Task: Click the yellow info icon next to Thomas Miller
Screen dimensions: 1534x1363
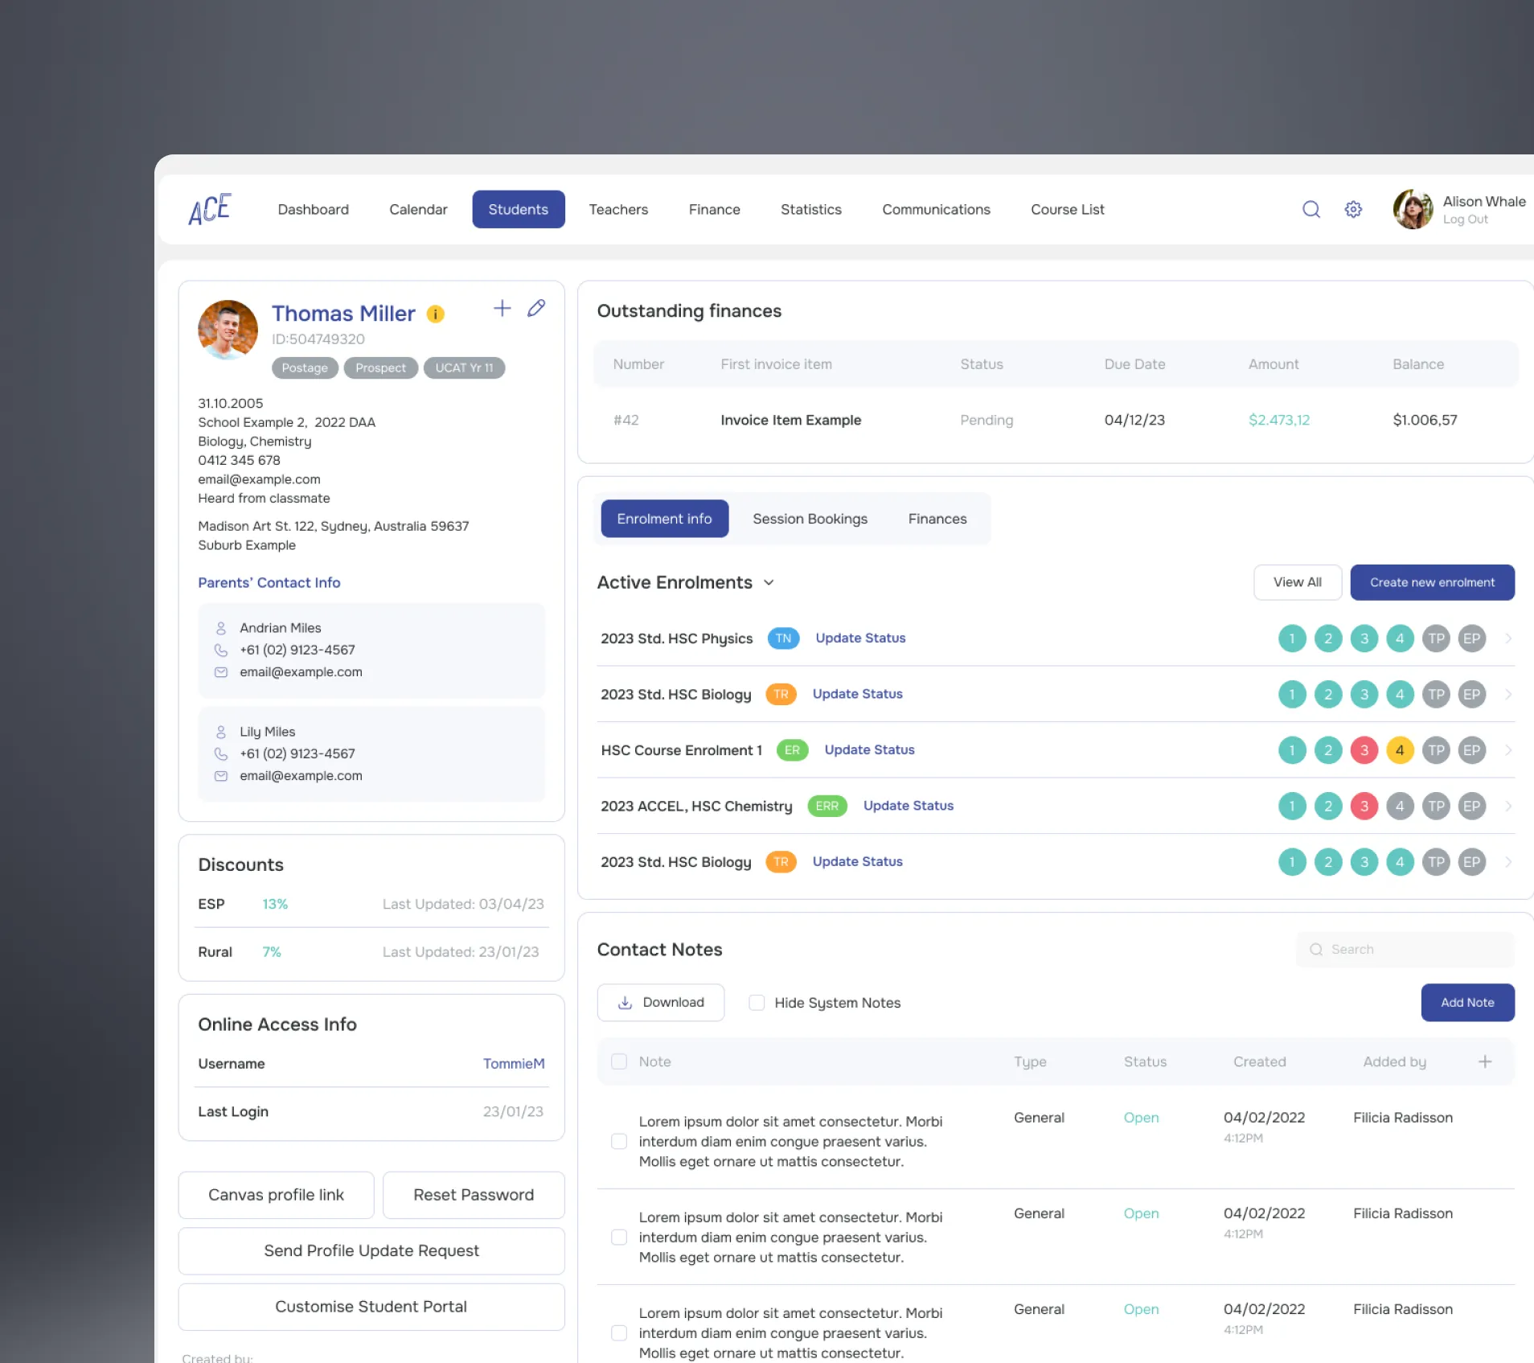Action: [435, 314]
